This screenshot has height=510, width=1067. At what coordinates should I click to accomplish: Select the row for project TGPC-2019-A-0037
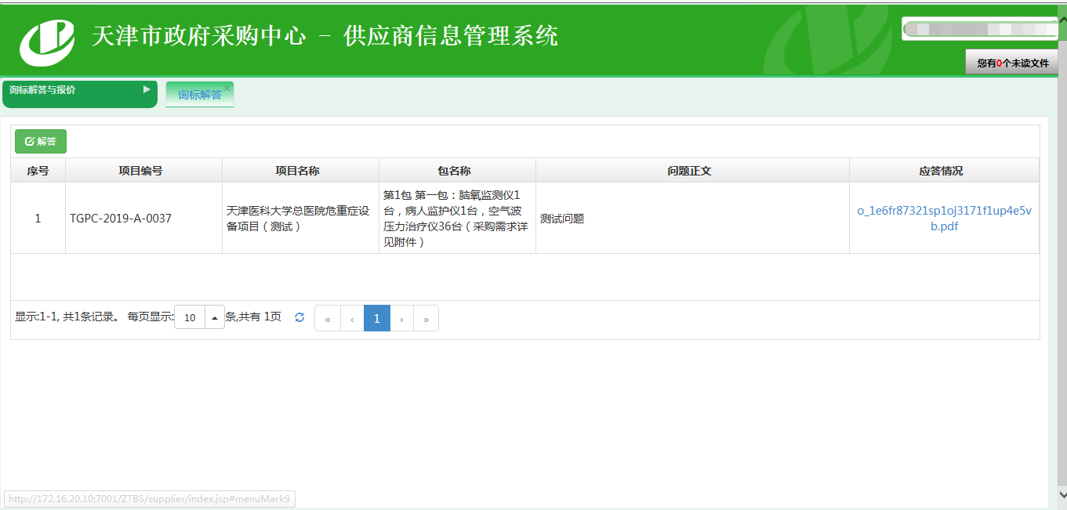(121, 219)
